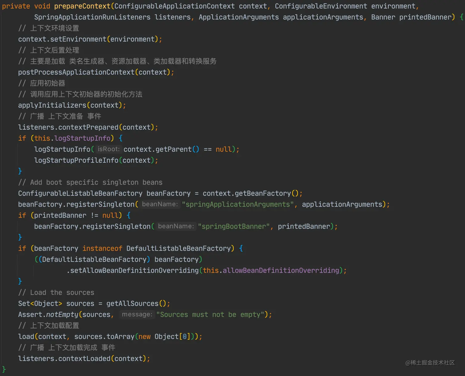Click the applyInitializers(context) call
The image size is (465, 376).
pyautogui.click(x=72, y=105)
